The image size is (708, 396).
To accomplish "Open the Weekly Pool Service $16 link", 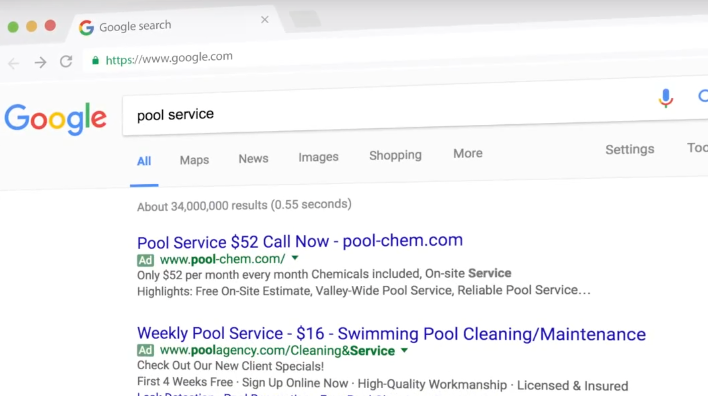I will pyautogui.click(x=391, y=334).
